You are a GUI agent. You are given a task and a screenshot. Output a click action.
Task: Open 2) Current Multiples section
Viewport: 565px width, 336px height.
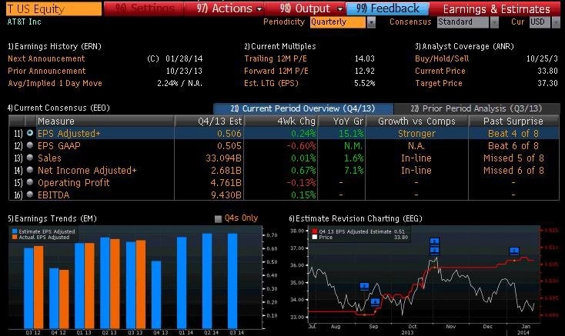280,46
